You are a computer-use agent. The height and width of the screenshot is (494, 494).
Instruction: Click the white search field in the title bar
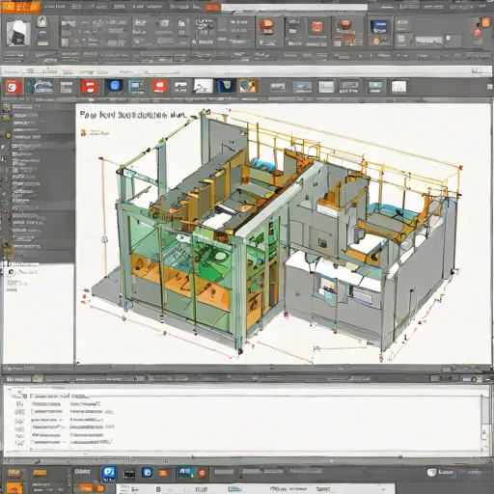(x=294, y=8)
